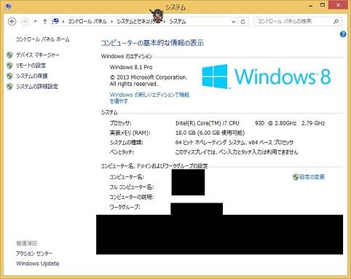351x279 pixels.
Task: Click the © 2013 Microsoft Corporation text
Action: (149, 77)
